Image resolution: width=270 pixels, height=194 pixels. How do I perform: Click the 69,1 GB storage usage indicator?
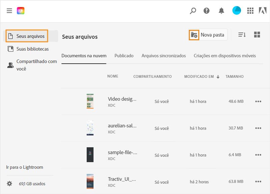pyautogui.click(x=32, y=184)
